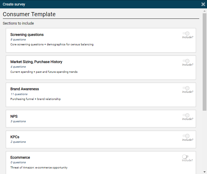Click the vertical scrollbar thumb
The width and height of the screenshot is (207, 174).
pos(204,62)
